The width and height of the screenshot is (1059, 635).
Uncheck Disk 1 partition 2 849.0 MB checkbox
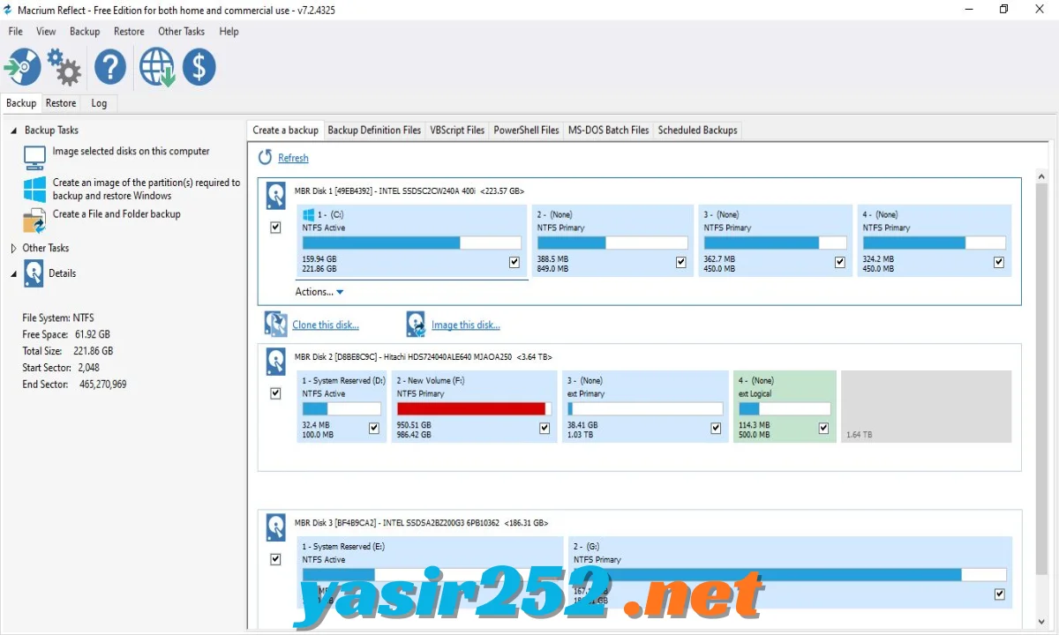681,262
